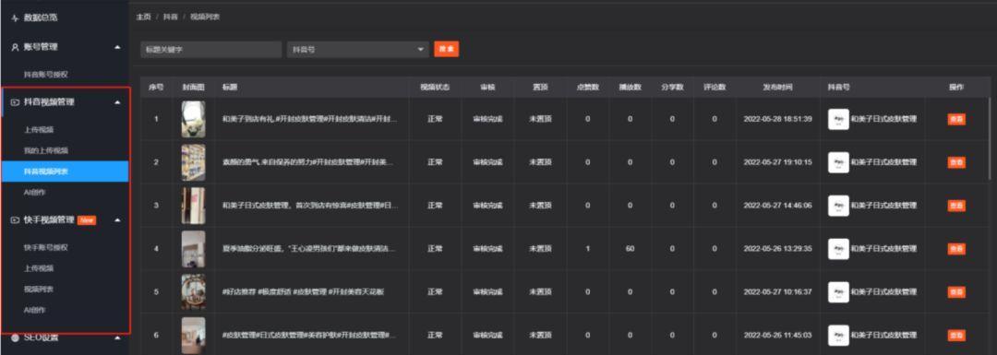Open the 抖音号 dropdown selector
Image resolution: width=997 pixels, height=355 pixels.
coord(358,50)
